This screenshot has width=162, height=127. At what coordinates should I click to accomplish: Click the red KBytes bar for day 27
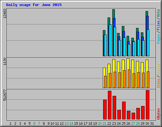tap(133, 116)
